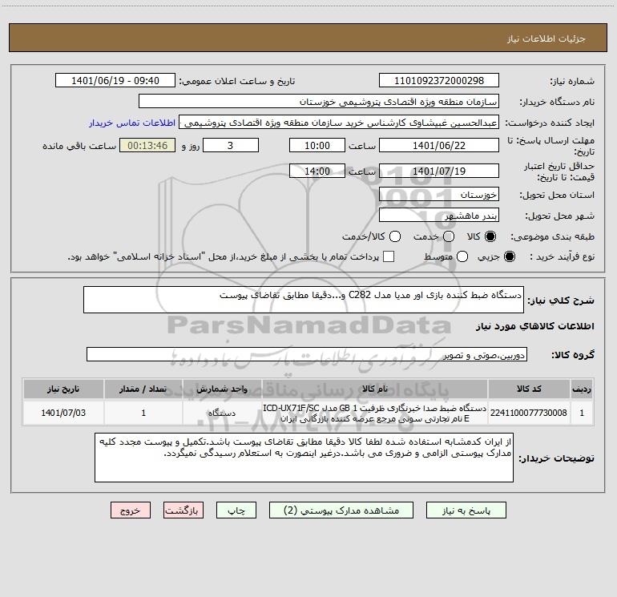Screen dimensions: 617x597
Task: Click the کد کالا column header
Action: tap(529, 389)
